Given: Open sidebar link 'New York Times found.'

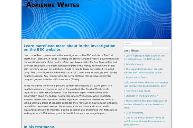Looking at the screenshot, I should coord(137,91).
